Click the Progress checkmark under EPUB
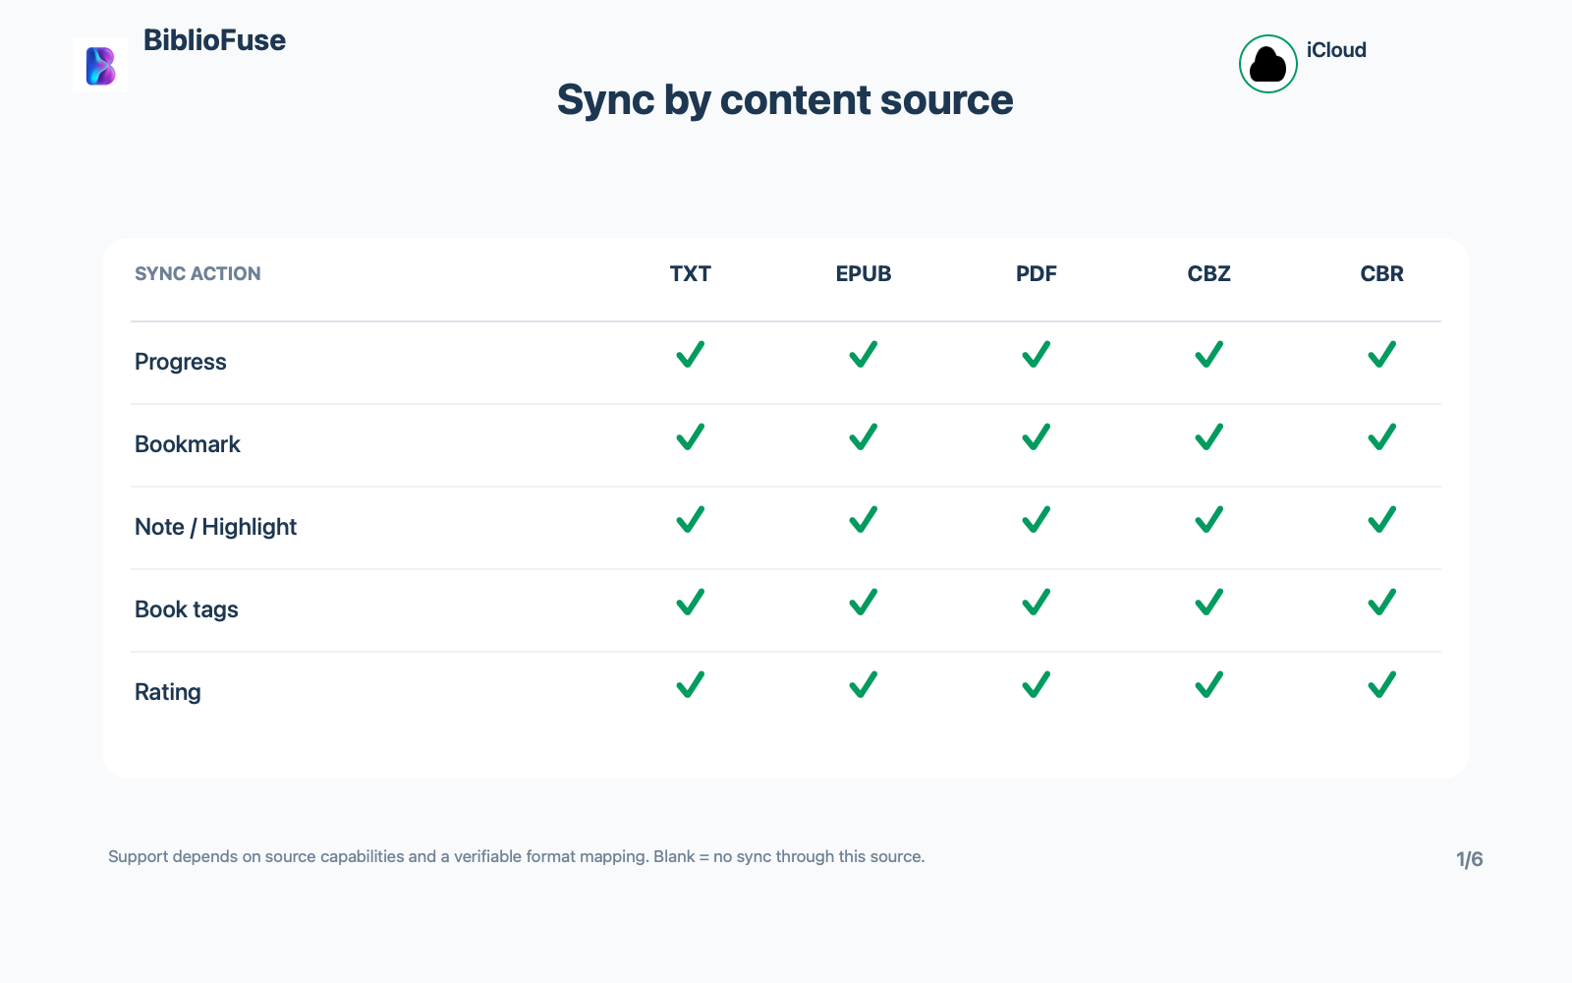The width and height of the screenshot is (1572, 983). coord(864,354)
